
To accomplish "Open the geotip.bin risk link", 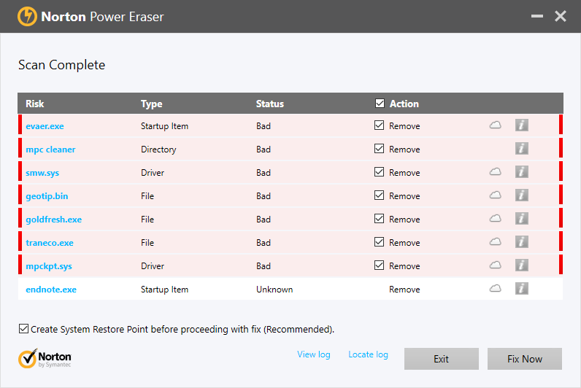I will pos(47,196).
